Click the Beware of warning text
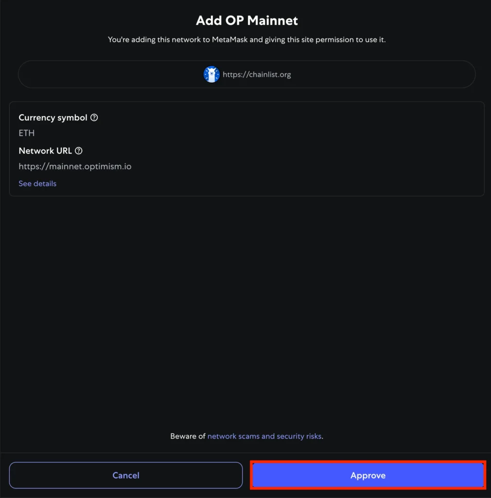The image size is (491, 498). pos(188,436)
